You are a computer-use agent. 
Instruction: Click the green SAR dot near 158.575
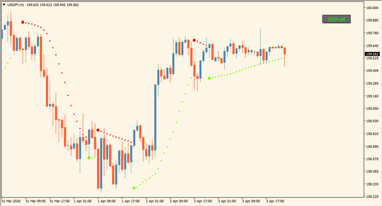(89, 158)
